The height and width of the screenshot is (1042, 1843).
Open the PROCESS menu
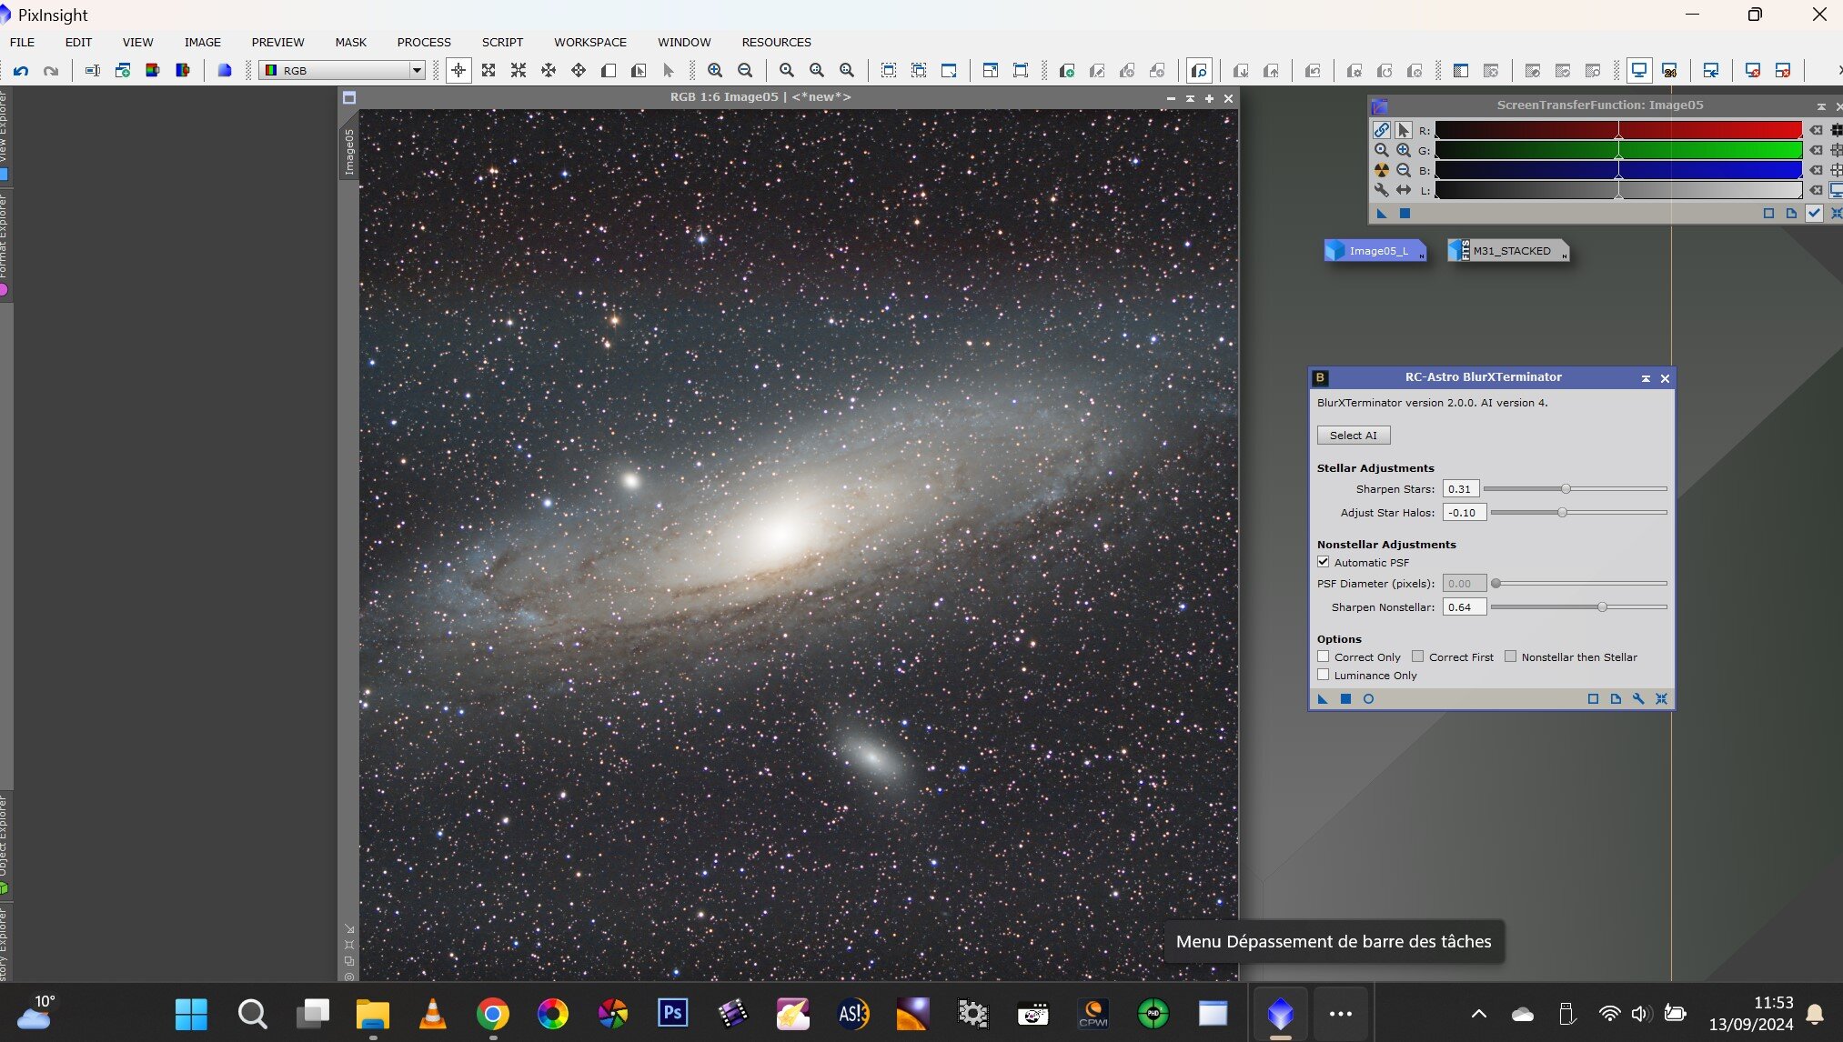(x=423, y=42)
